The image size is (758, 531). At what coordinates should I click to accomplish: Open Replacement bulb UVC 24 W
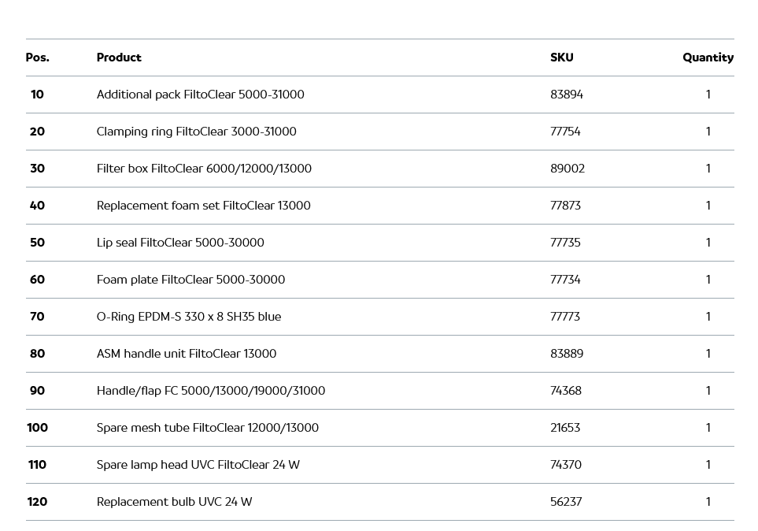pos(174,502)
